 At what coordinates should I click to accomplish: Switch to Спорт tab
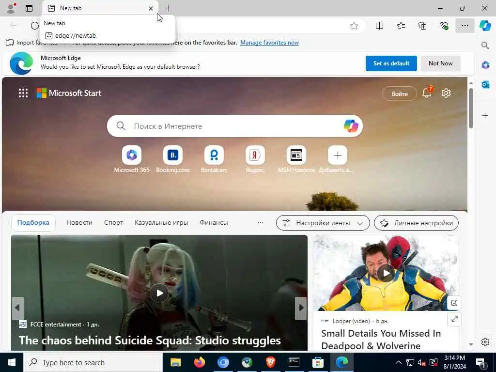tap(113, 222)
